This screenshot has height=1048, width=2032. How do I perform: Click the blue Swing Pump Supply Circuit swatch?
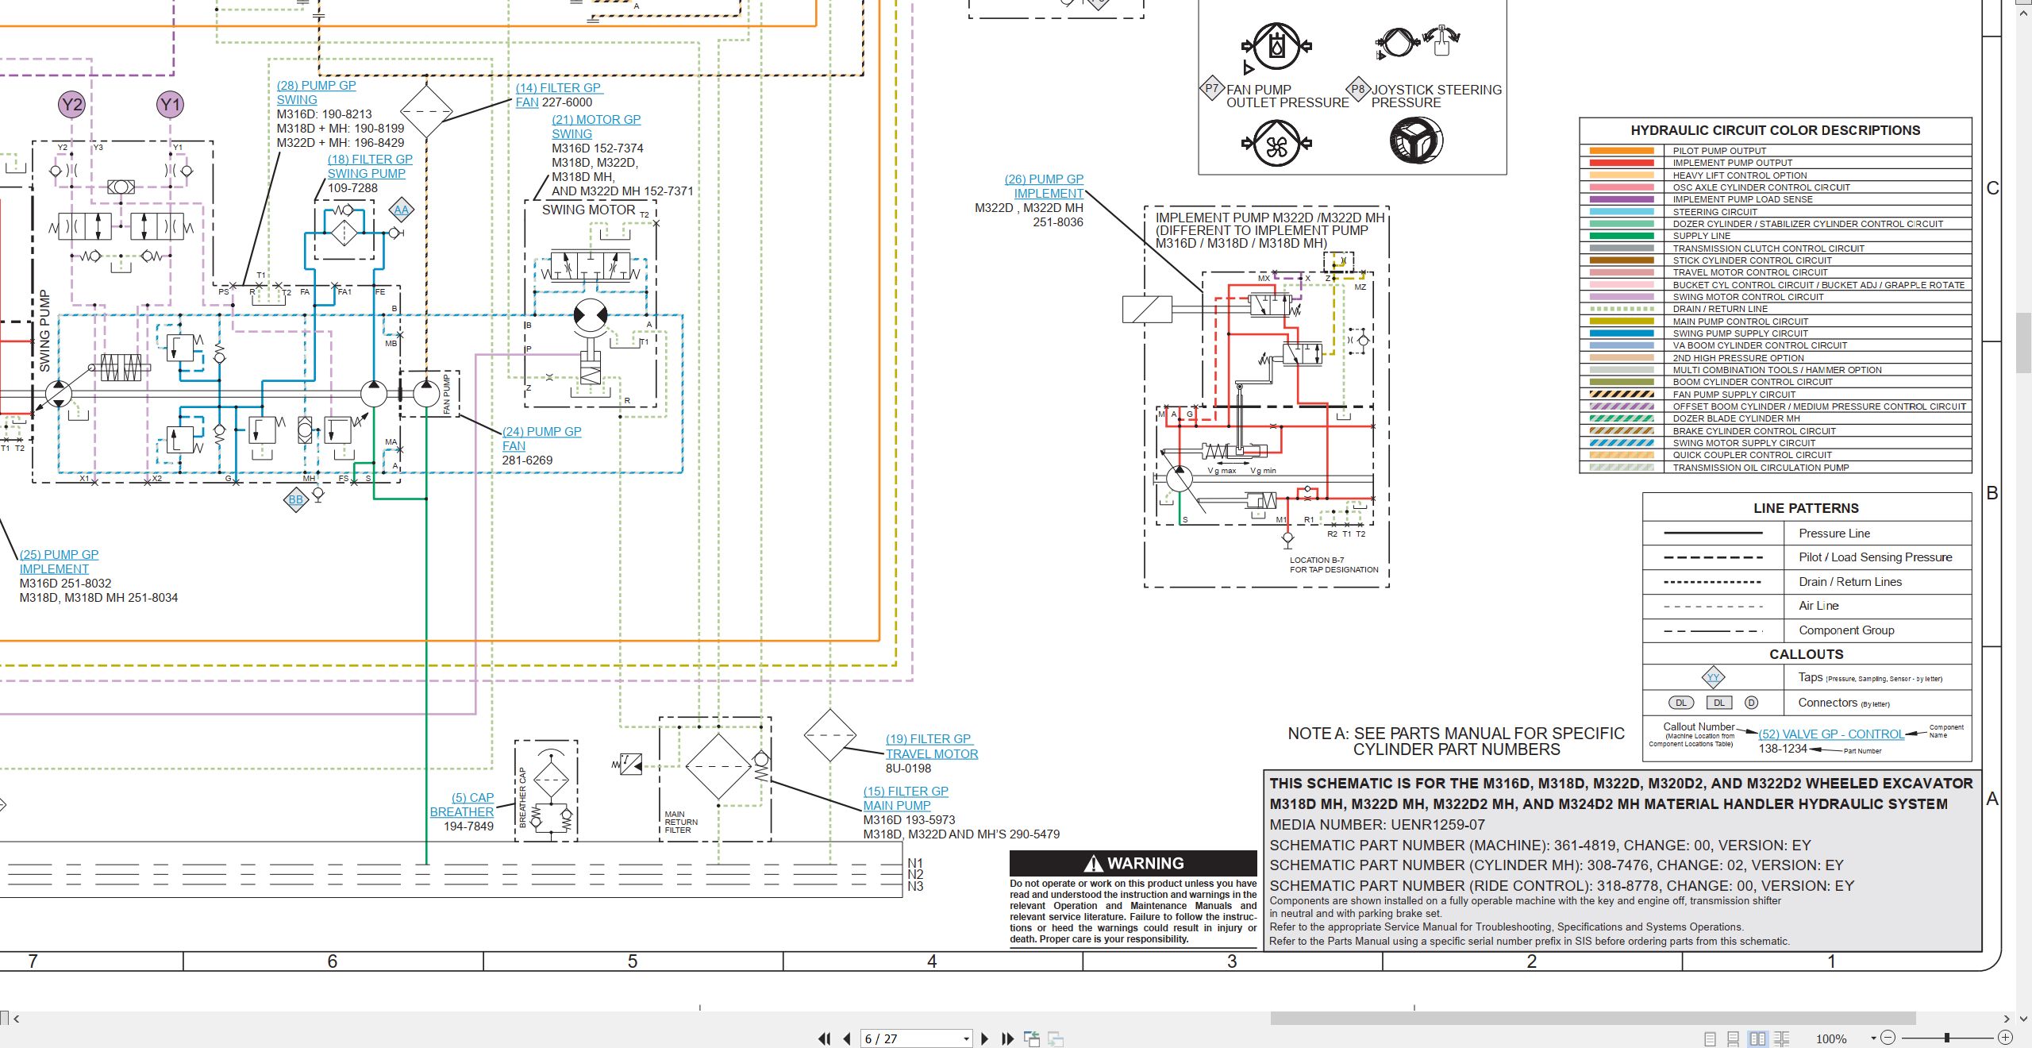pyautogui.click(x=1621, y=333)
